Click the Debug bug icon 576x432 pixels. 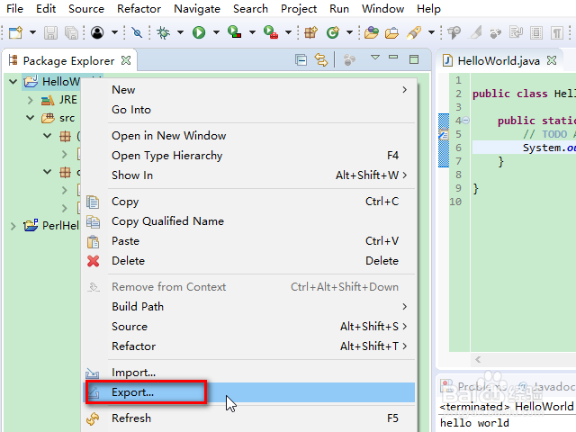(x=163, y=32)
